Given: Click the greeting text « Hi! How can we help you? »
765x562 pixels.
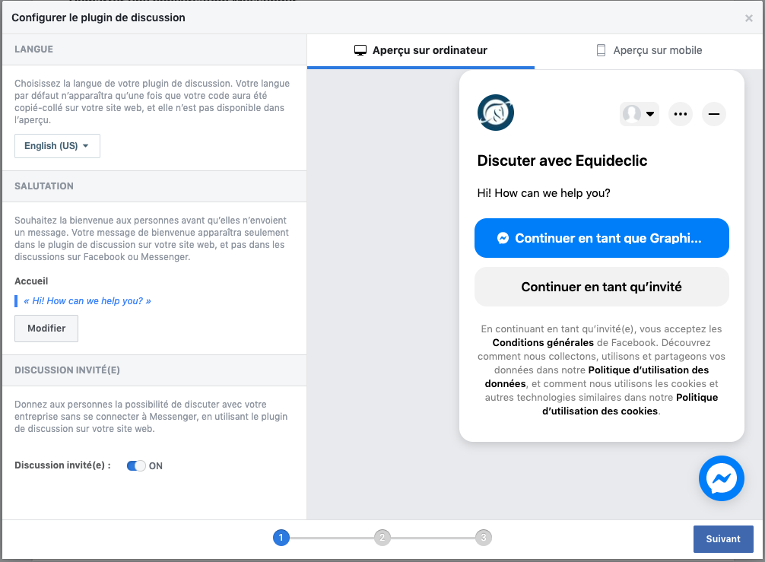Looking at the screenshot, I should coord(87,301).
